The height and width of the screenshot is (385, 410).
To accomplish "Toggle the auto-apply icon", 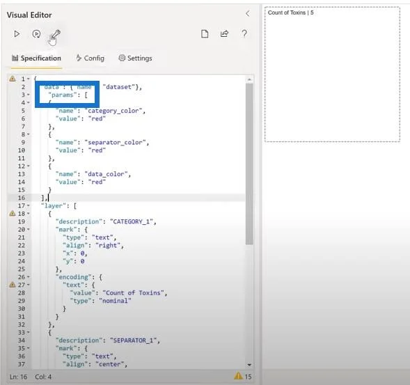I will (x=36, y=34).
